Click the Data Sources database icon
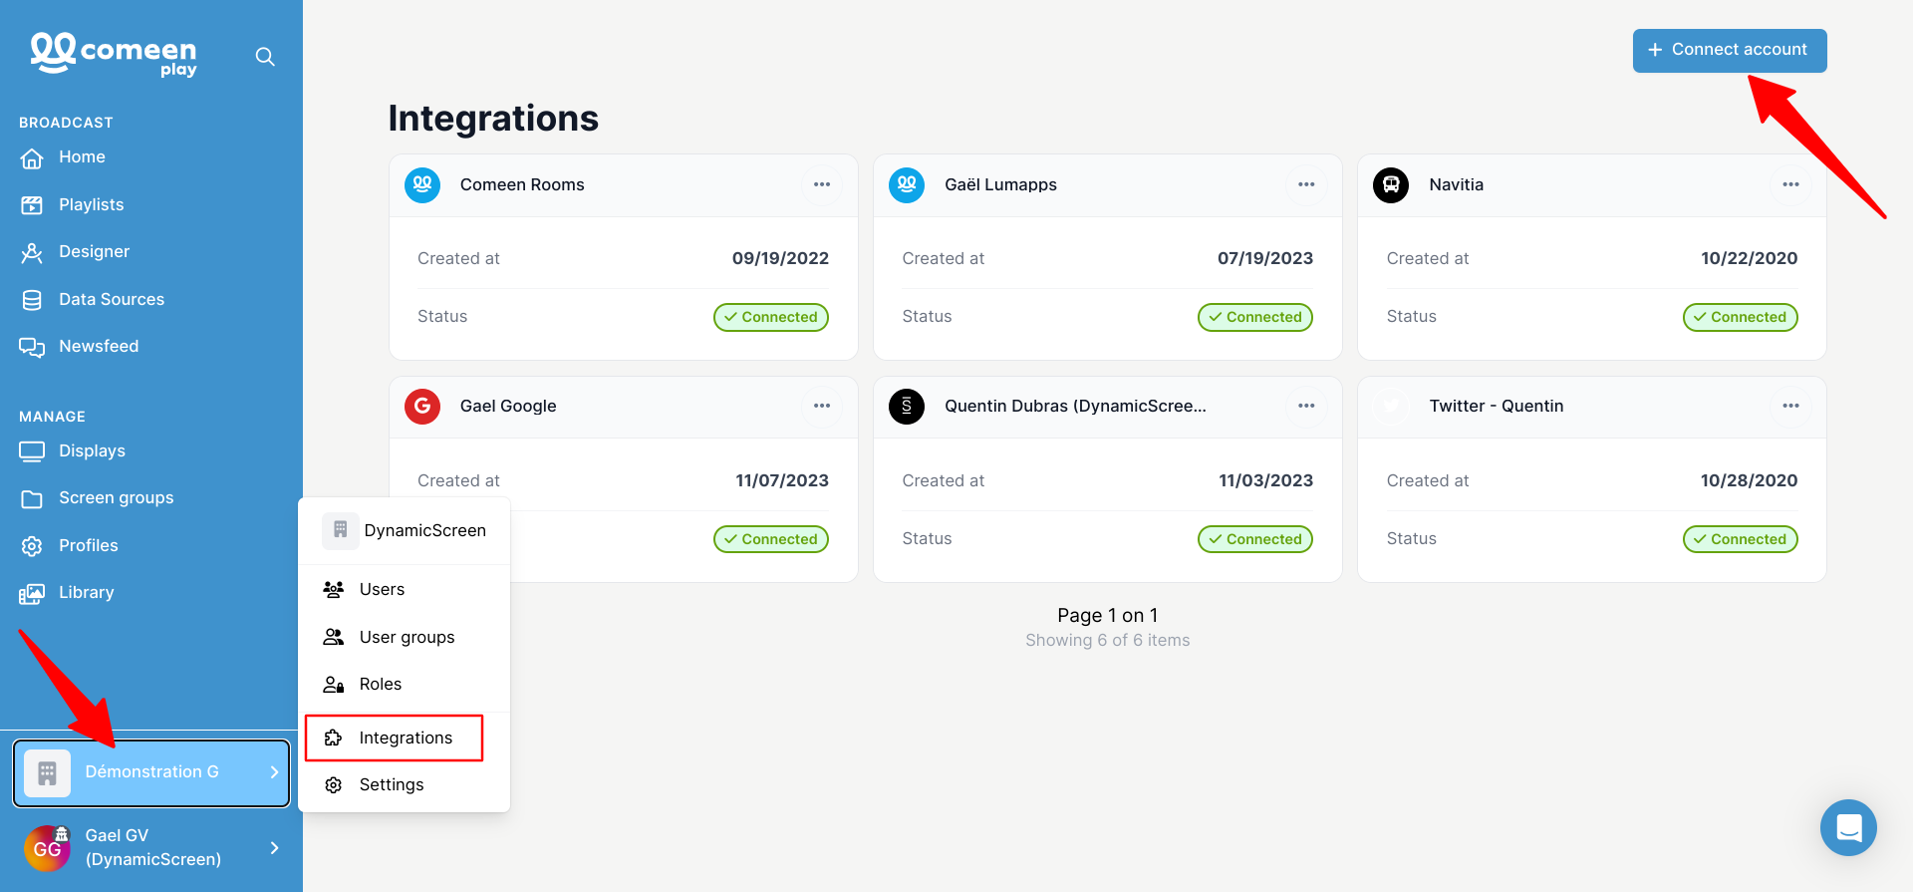This screenshot has width=1913, height=892. (32, 300)
